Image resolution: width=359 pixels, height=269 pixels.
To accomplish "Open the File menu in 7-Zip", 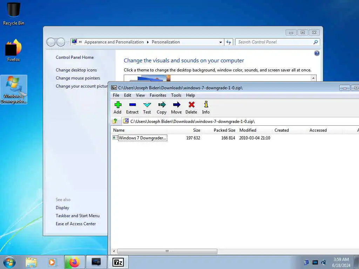I will [116, 95].
